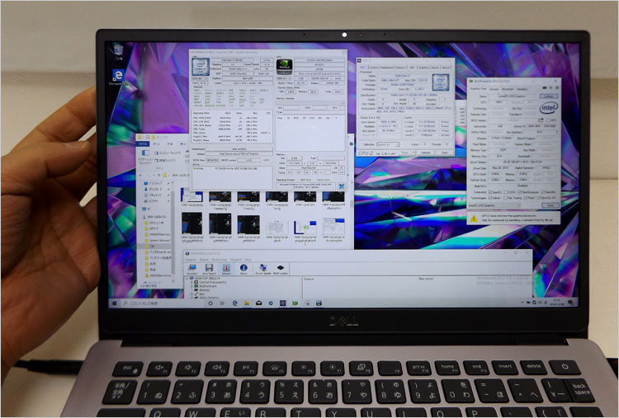Click the About info icon in HWiNFO
Viewport: 619px width, 418px height.
243,269
